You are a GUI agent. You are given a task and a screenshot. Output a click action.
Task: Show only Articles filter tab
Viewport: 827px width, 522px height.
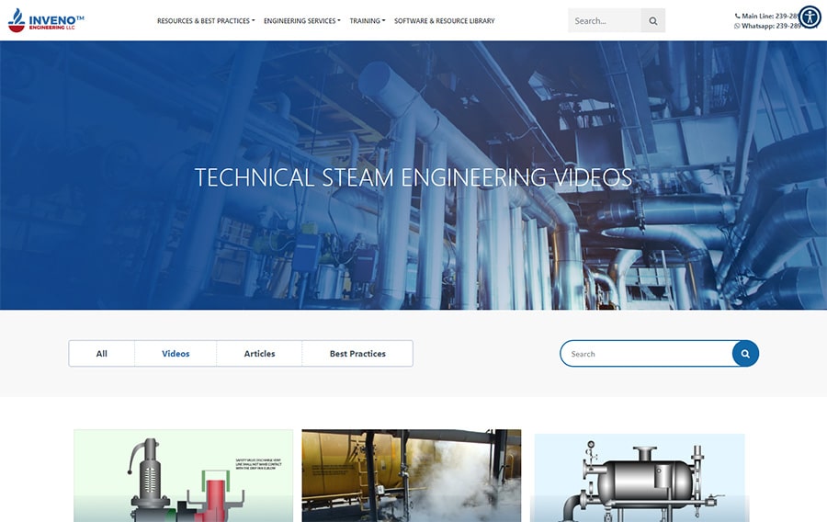pos(259,354)
